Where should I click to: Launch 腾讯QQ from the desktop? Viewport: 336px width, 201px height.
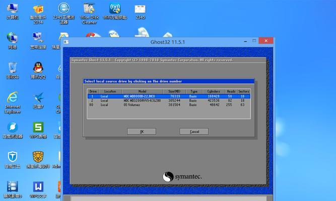coord(38,68)
